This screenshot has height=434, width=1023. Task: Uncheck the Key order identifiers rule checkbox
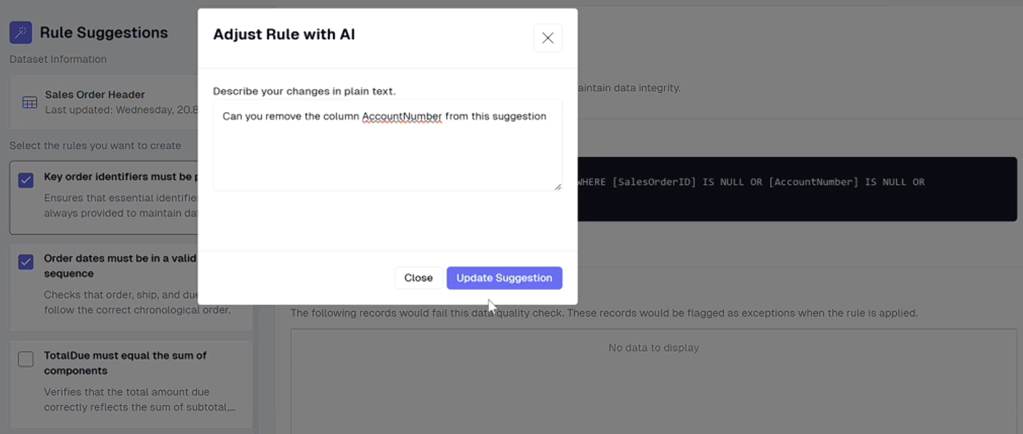(x=26, y=180)
